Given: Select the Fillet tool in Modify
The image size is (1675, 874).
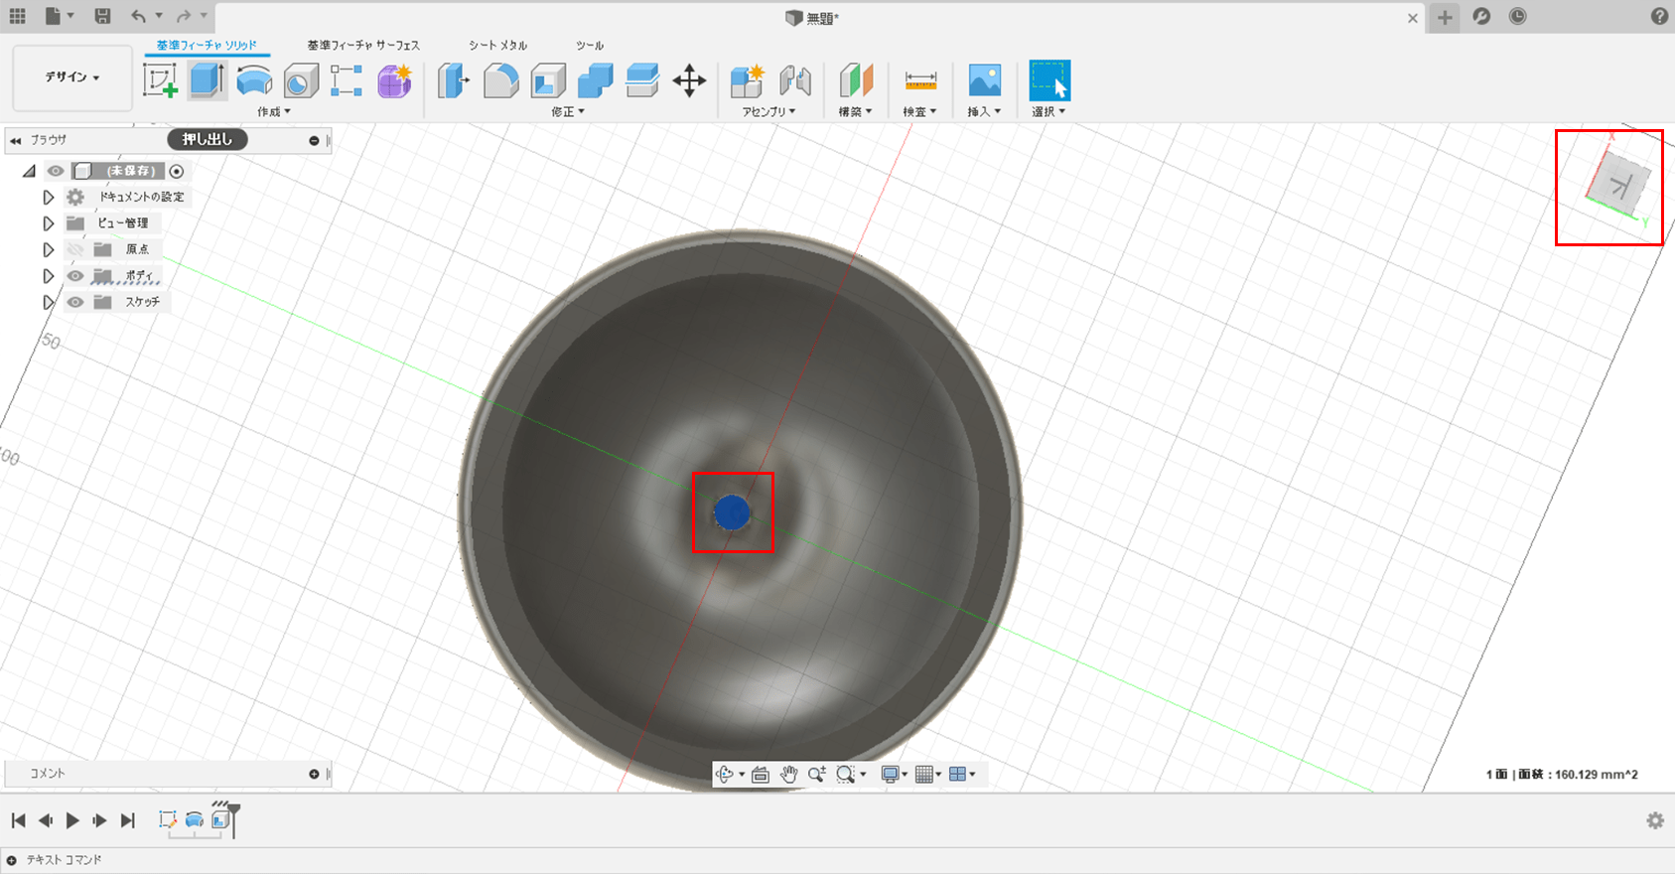Looking at the screenshot, I should tap(500, 80).
